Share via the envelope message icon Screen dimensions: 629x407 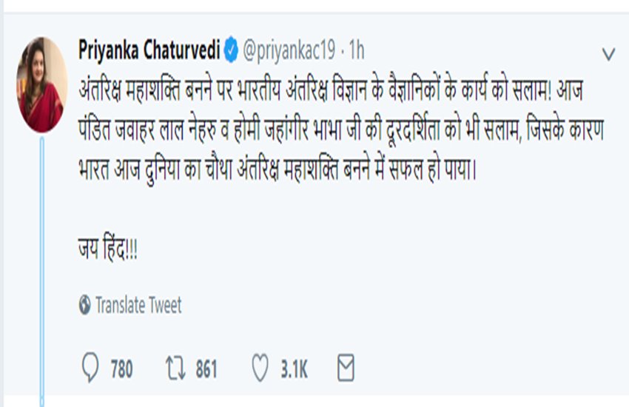click(346, 368)
